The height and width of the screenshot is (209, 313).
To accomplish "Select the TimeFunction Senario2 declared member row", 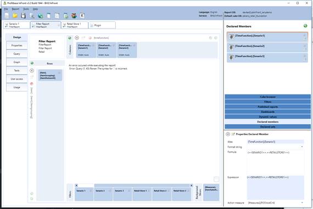I will pyautogui.click(x=267, y=47).
